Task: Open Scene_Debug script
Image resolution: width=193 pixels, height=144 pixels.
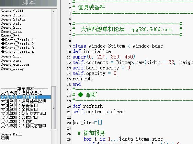Action: tap(12, 68)
